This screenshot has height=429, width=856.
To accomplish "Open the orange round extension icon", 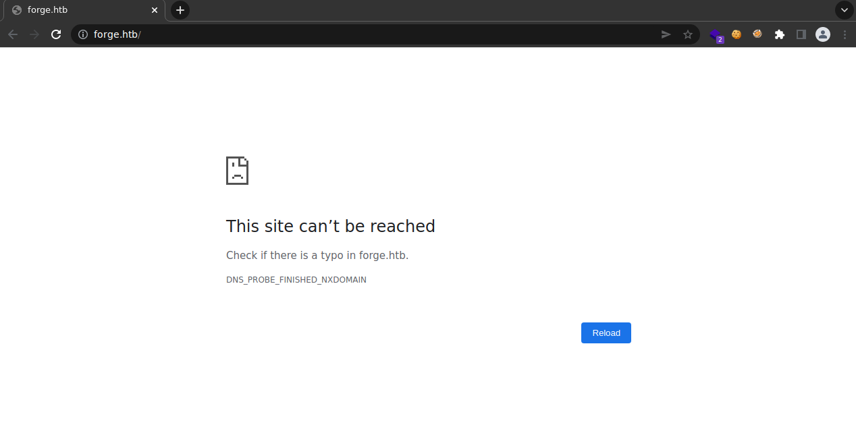I will tap(757, 34).
